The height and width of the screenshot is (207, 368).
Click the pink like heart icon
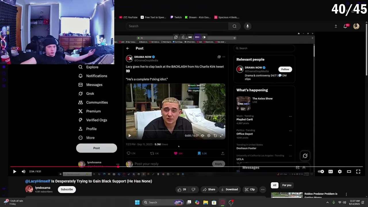[176, 153]
